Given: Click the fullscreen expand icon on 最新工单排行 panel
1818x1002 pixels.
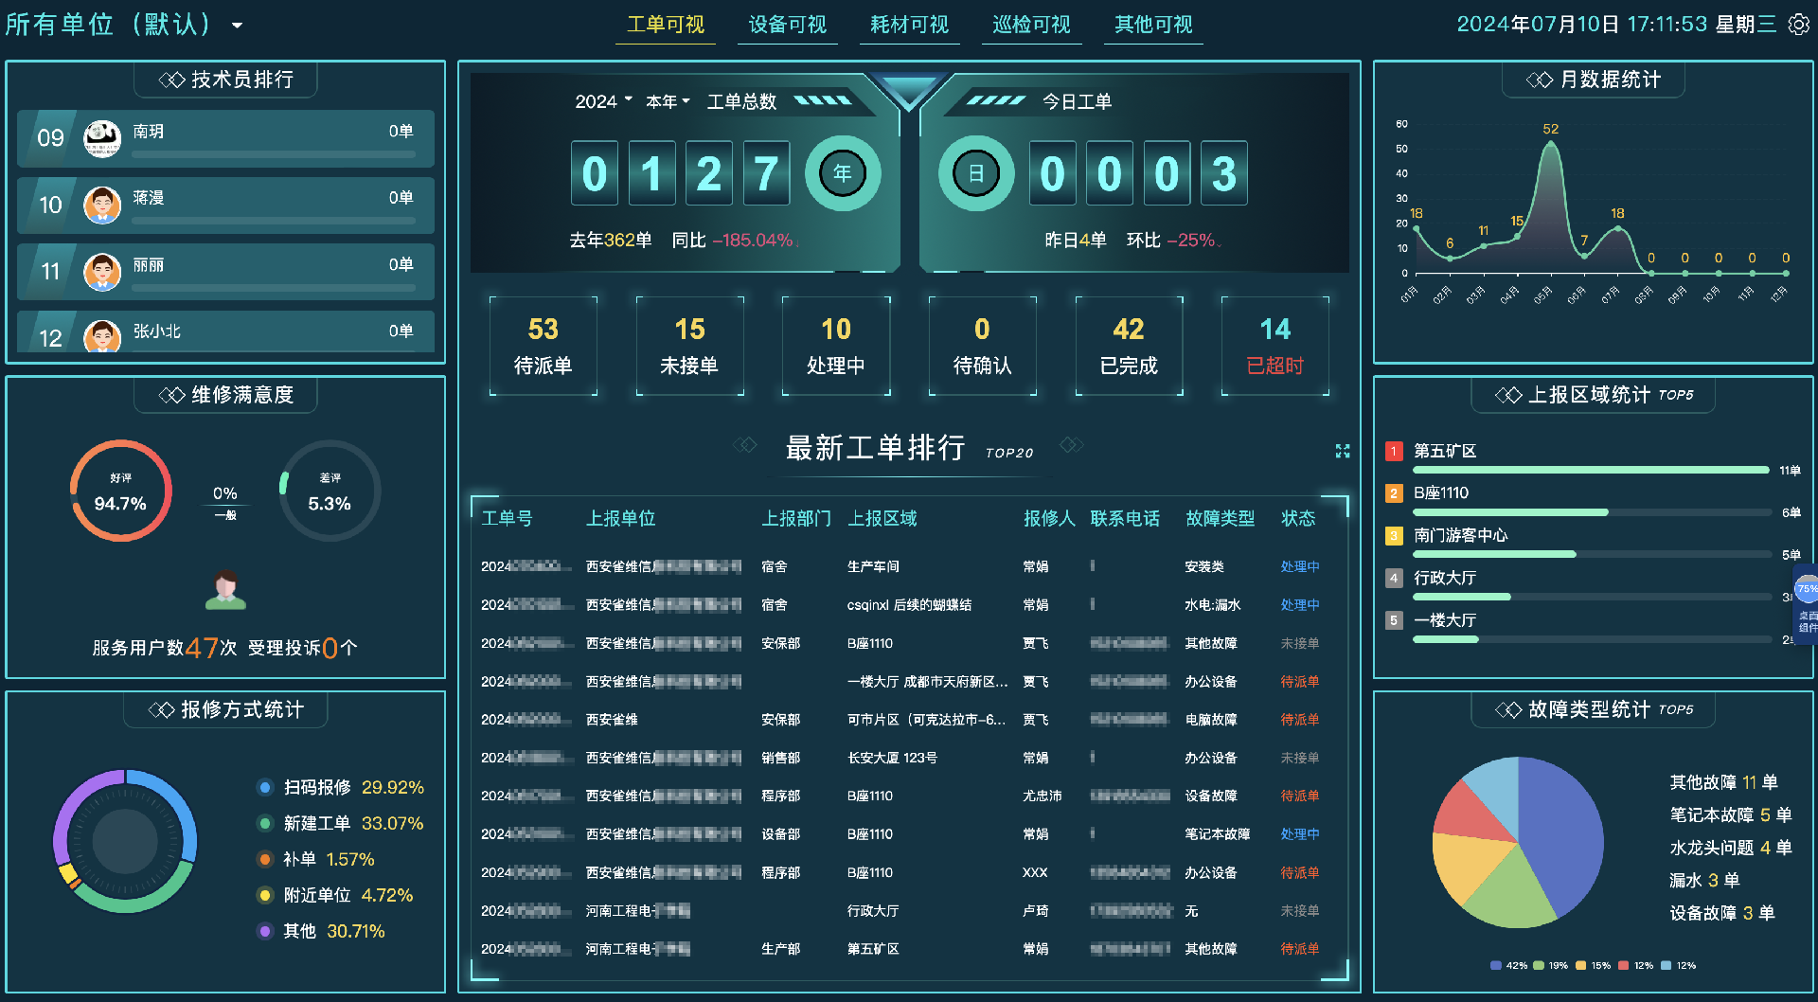Looking at the screenshot, I should [1342, 452].
